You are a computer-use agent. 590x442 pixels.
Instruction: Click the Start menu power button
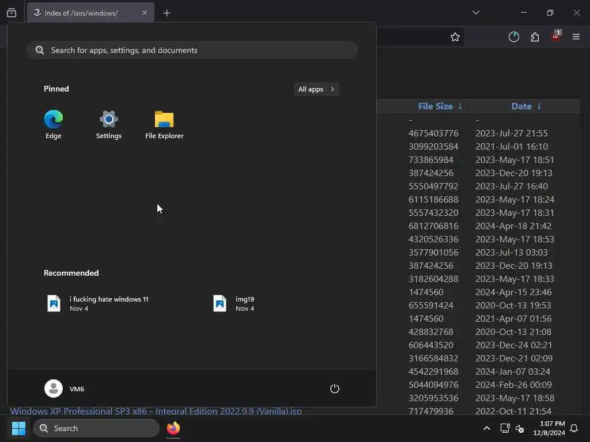[335, 388]
